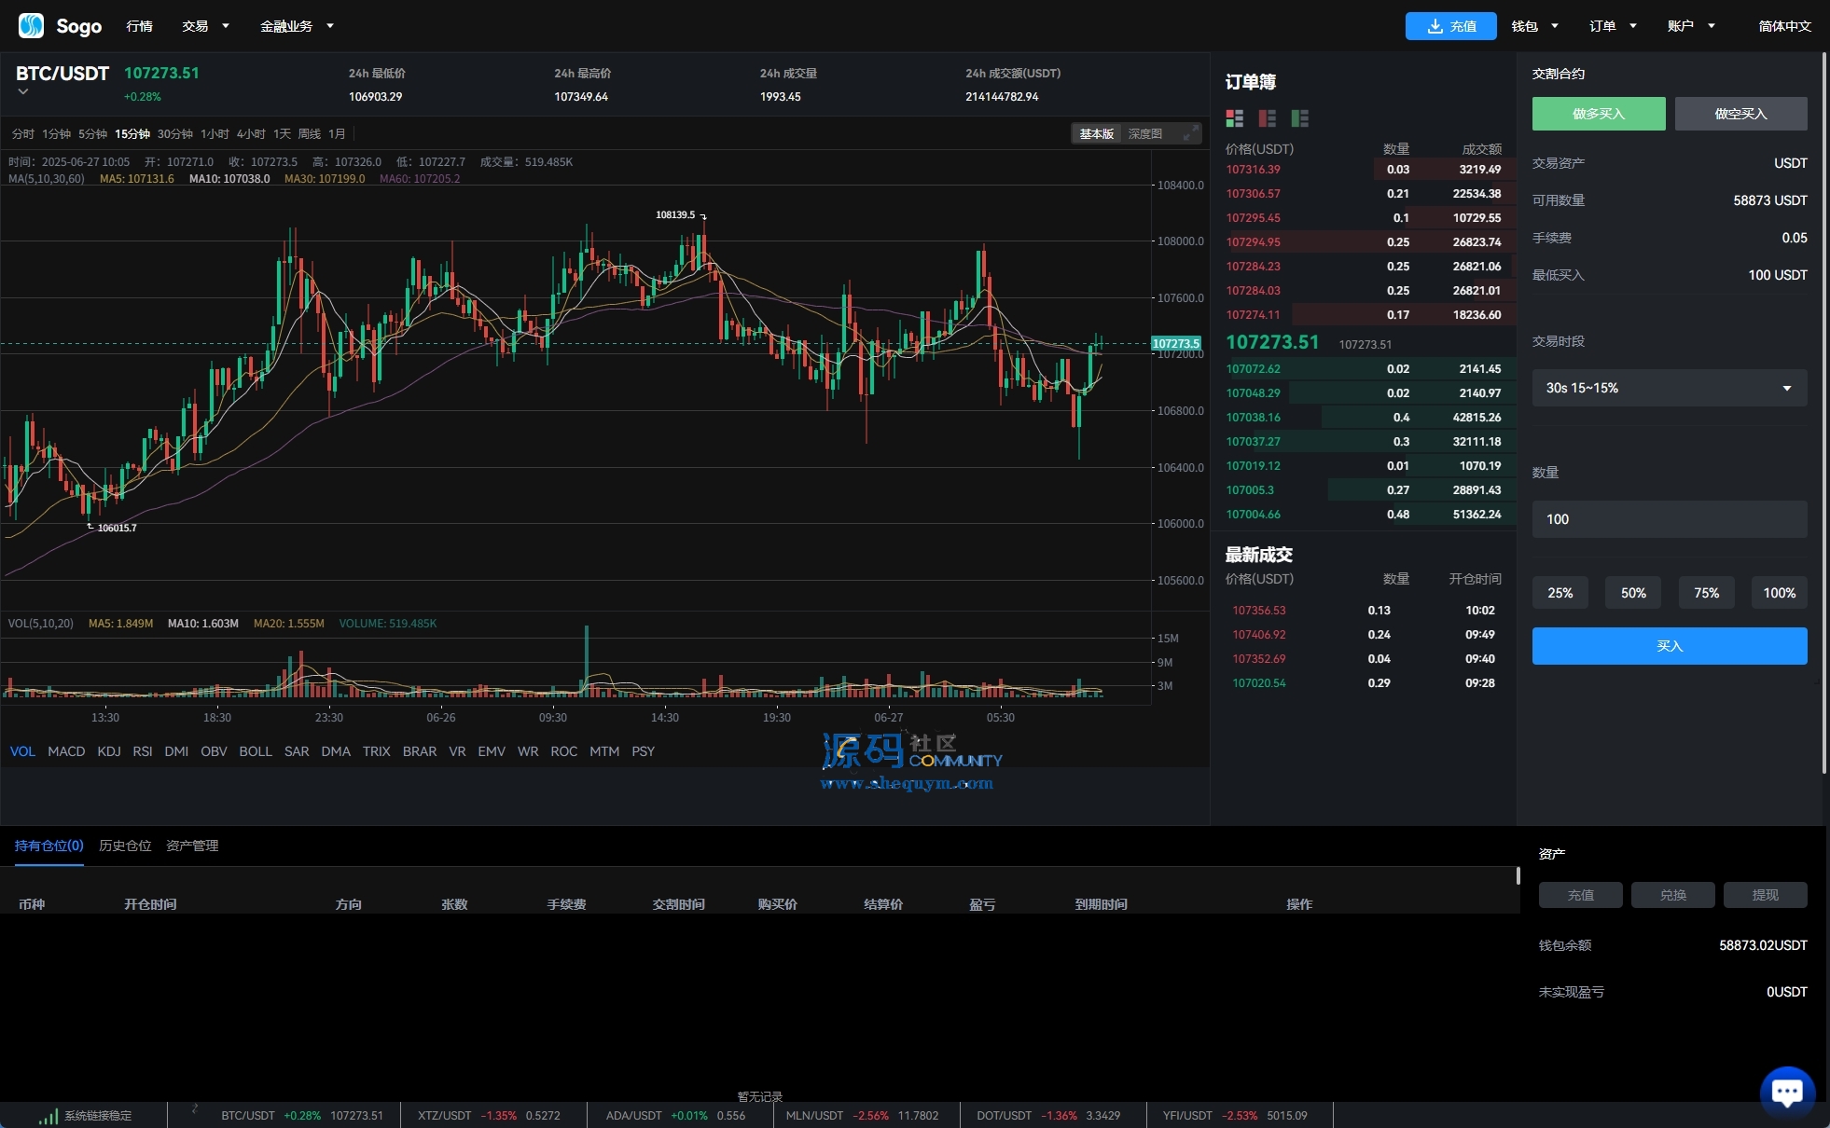Image resolution: width=1830 pixels, height=1128 pixels.
Task: Click the 提现 withdraw button
Action: point(1764,895)
